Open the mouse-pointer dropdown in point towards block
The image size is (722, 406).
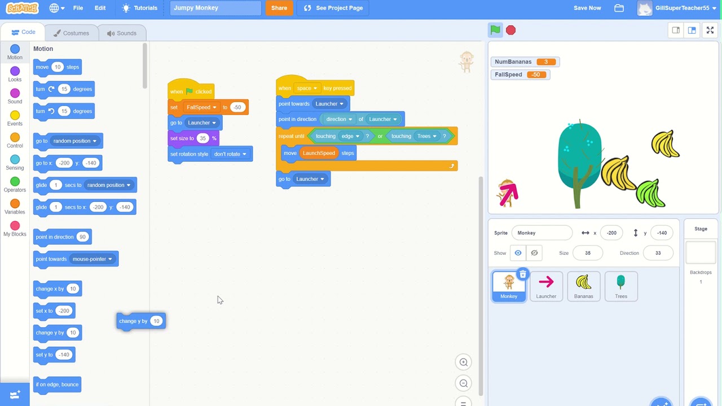tap(93, 259)
